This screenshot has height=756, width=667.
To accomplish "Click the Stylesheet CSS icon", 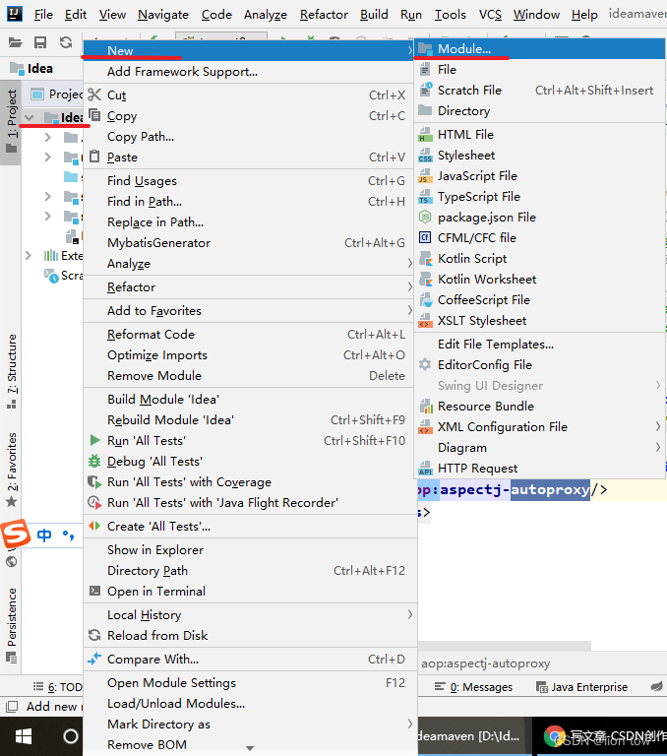I will tap(425, 155).
